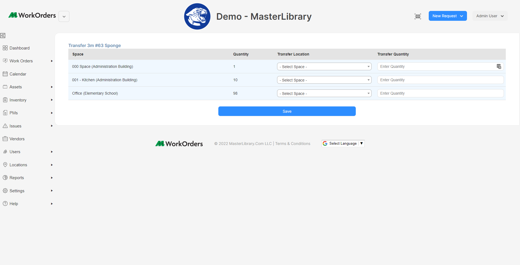
Task: Click the Dashboard grid icon
Action: tap(5, 48)
